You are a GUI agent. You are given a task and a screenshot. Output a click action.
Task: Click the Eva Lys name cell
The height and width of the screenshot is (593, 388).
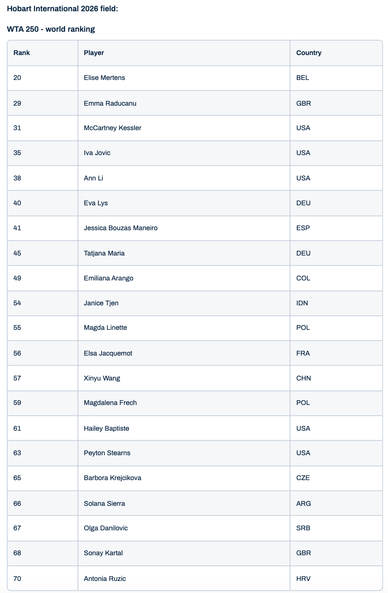coord(96,203)
